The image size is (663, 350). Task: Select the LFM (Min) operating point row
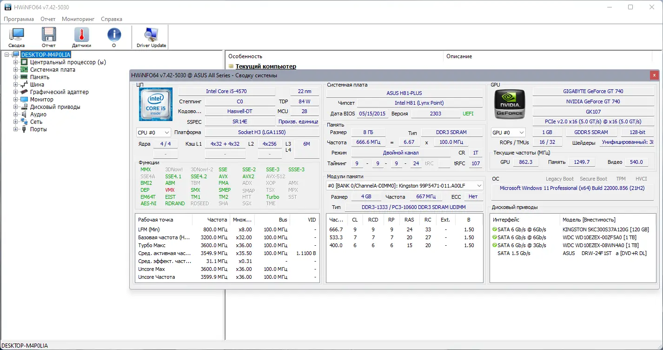pyautogui.click(x=227, y=229)
